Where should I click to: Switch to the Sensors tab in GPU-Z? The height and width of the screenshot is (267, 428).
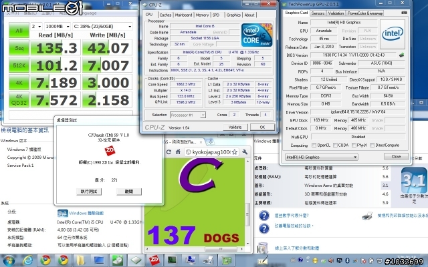pyautogui.click(x=318, y=13)
